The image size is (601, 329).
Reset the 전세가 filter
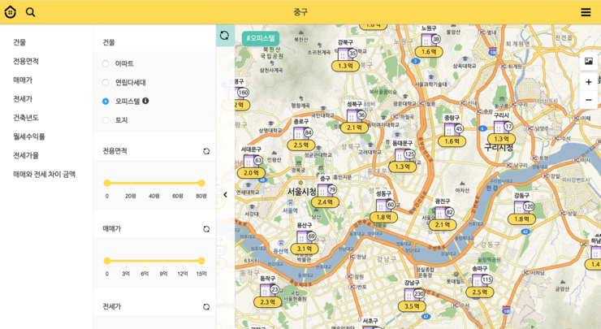click(206, 307)
